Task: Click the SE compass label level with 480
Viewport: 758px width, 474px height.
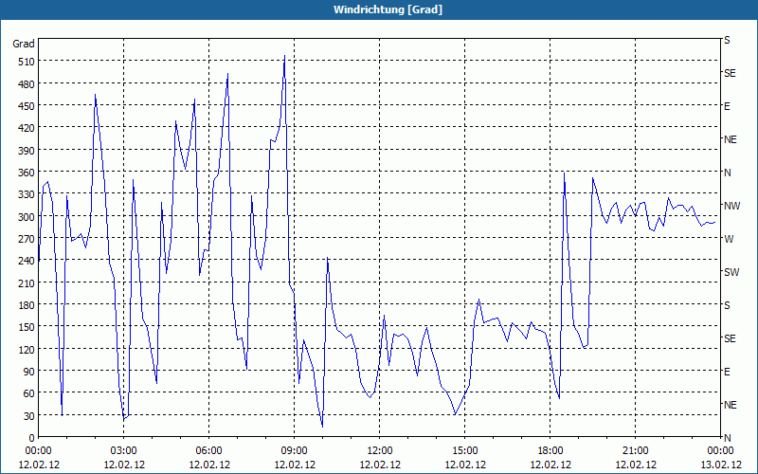Action: coord(730,74)
